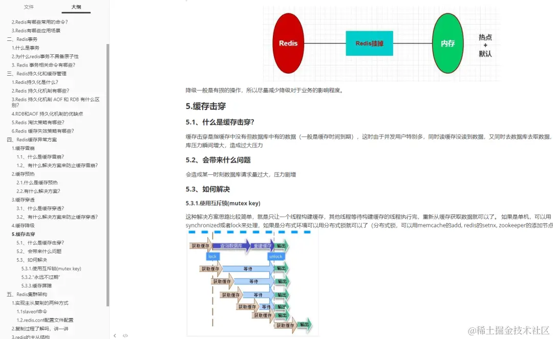Go to outline section 二、Redis事务
Viewport: 553px width, 339px height.
click(x=22, y=39)
